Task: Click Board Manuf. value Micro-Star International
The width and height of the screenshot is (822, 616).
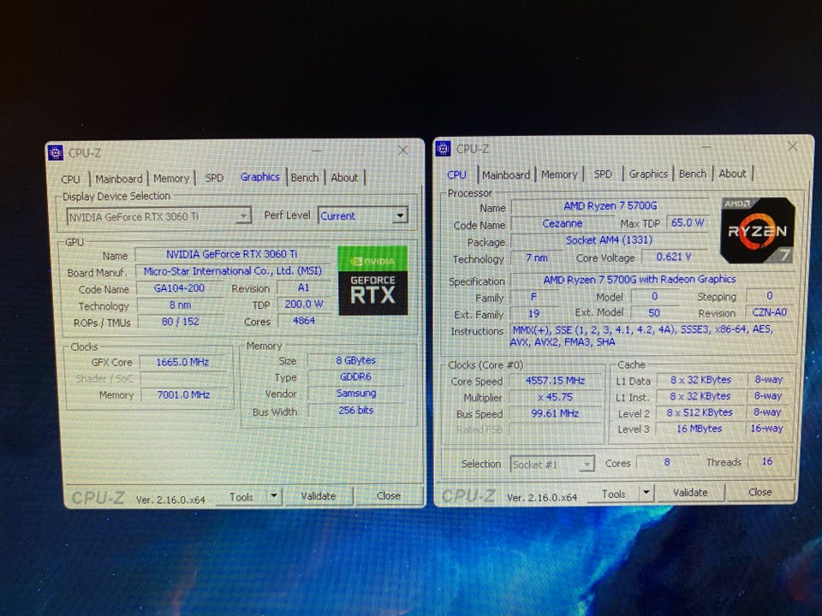Action: [x=232, y=271]
